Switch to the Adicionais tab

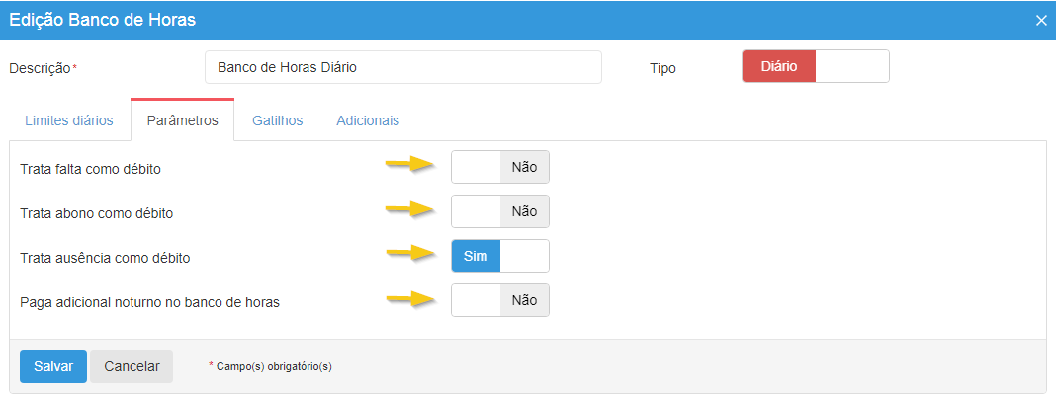368,120
